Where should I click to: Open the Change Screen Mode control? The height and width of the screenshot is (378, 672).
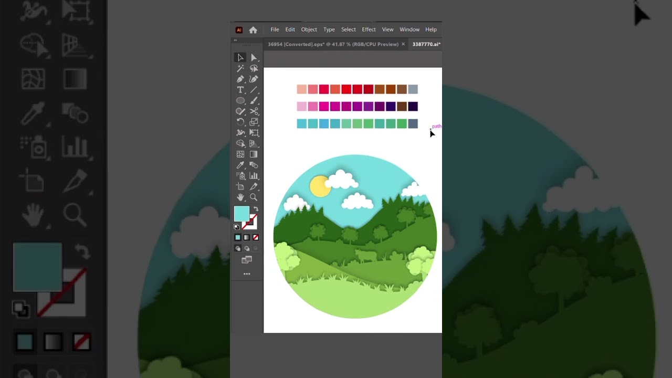pyautogui.click(x=247, y=260)
